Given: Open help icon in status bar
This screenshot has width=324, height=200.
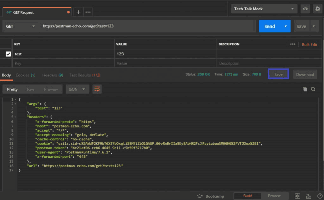Looking at the screenshot, I should point(320,196).
